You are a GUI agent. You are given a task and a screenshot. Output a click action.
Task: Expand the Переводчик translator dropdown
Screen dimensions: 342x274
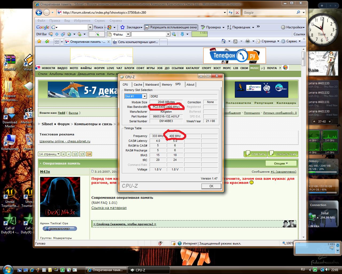253,27
